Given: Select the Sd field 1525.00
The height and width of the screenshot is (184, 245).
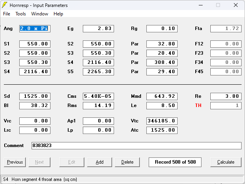Looking at the screenshot, I should coord(35,96).
